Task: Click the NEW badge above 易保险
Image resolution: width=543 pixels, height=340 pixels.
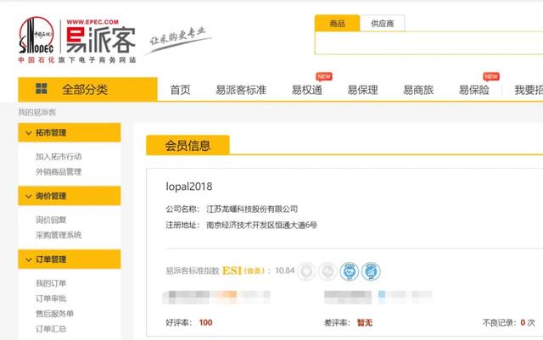Action: click(x=491, y=76)
